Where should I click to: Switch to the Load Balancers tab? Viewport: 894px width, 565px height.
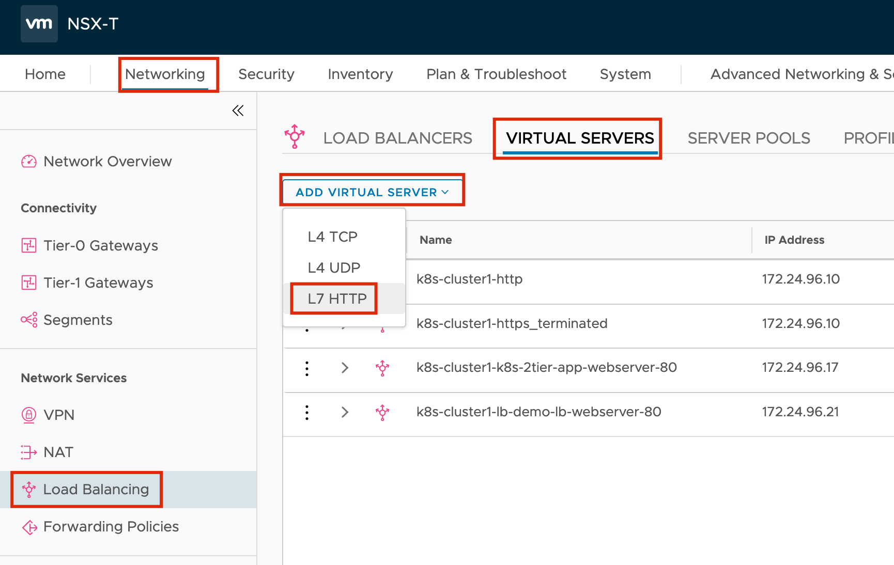397,138
